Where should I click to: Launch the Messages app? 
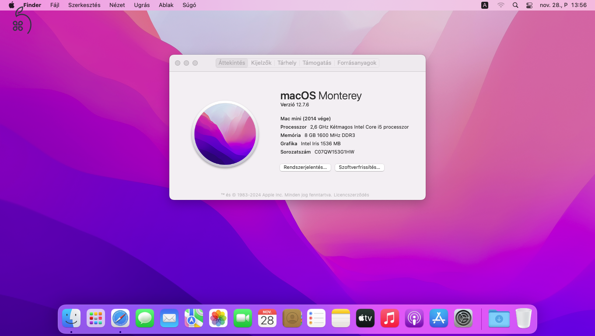[145, 318]
